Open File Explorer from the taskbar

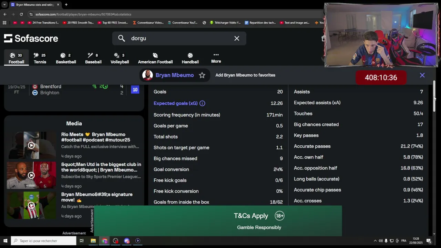[93, 241]
